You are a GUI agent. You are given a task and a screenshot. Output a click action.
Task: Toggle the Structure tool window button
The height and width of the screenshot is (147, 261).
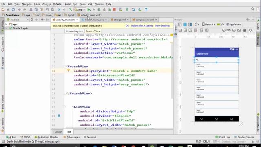(x=2, y=45)
